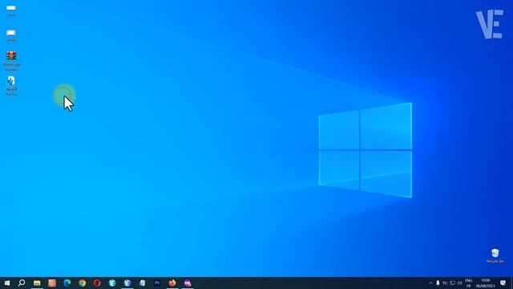Image resolution: width=513 pixels, height=289 pixels.
Task: Open the dark-blue VE taskbar icon
Action: click(127, 283)
